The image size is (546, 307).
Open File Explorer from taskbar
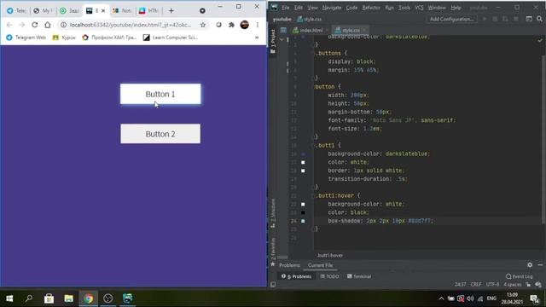click(x=68, y=298)
